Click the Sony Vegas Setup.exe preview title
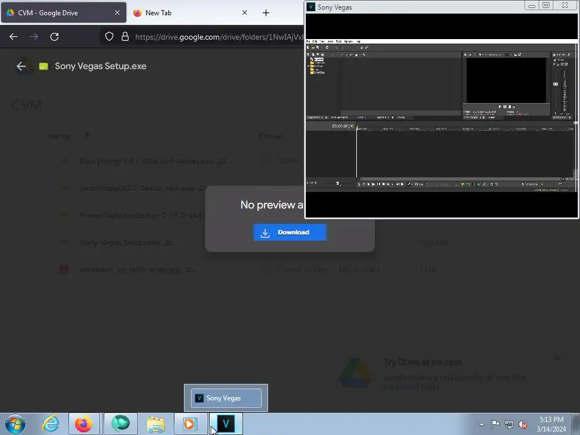 101,66
